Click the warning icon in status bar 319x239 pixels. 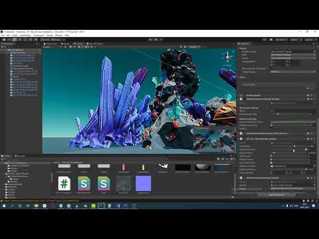(x=2, y=201)
